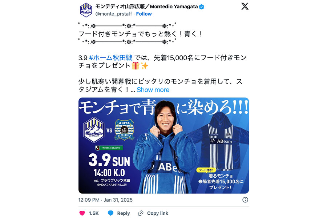Click the Montedio Yamagata crest in the image
Viewport: 327px width, 218px height.
pos(94,130)
